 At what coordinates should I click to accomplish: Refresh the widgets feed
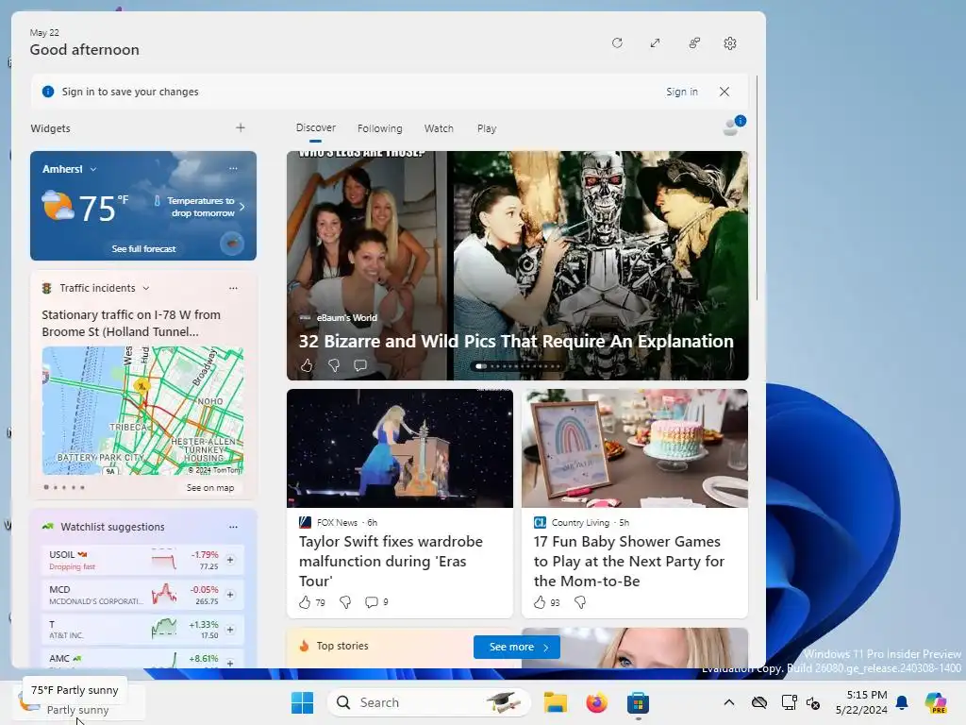(617, 43)
